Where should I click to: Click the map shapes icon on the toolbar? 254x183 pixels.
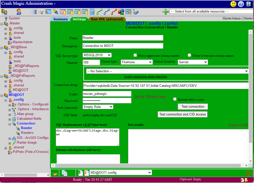tap(121, 12)
